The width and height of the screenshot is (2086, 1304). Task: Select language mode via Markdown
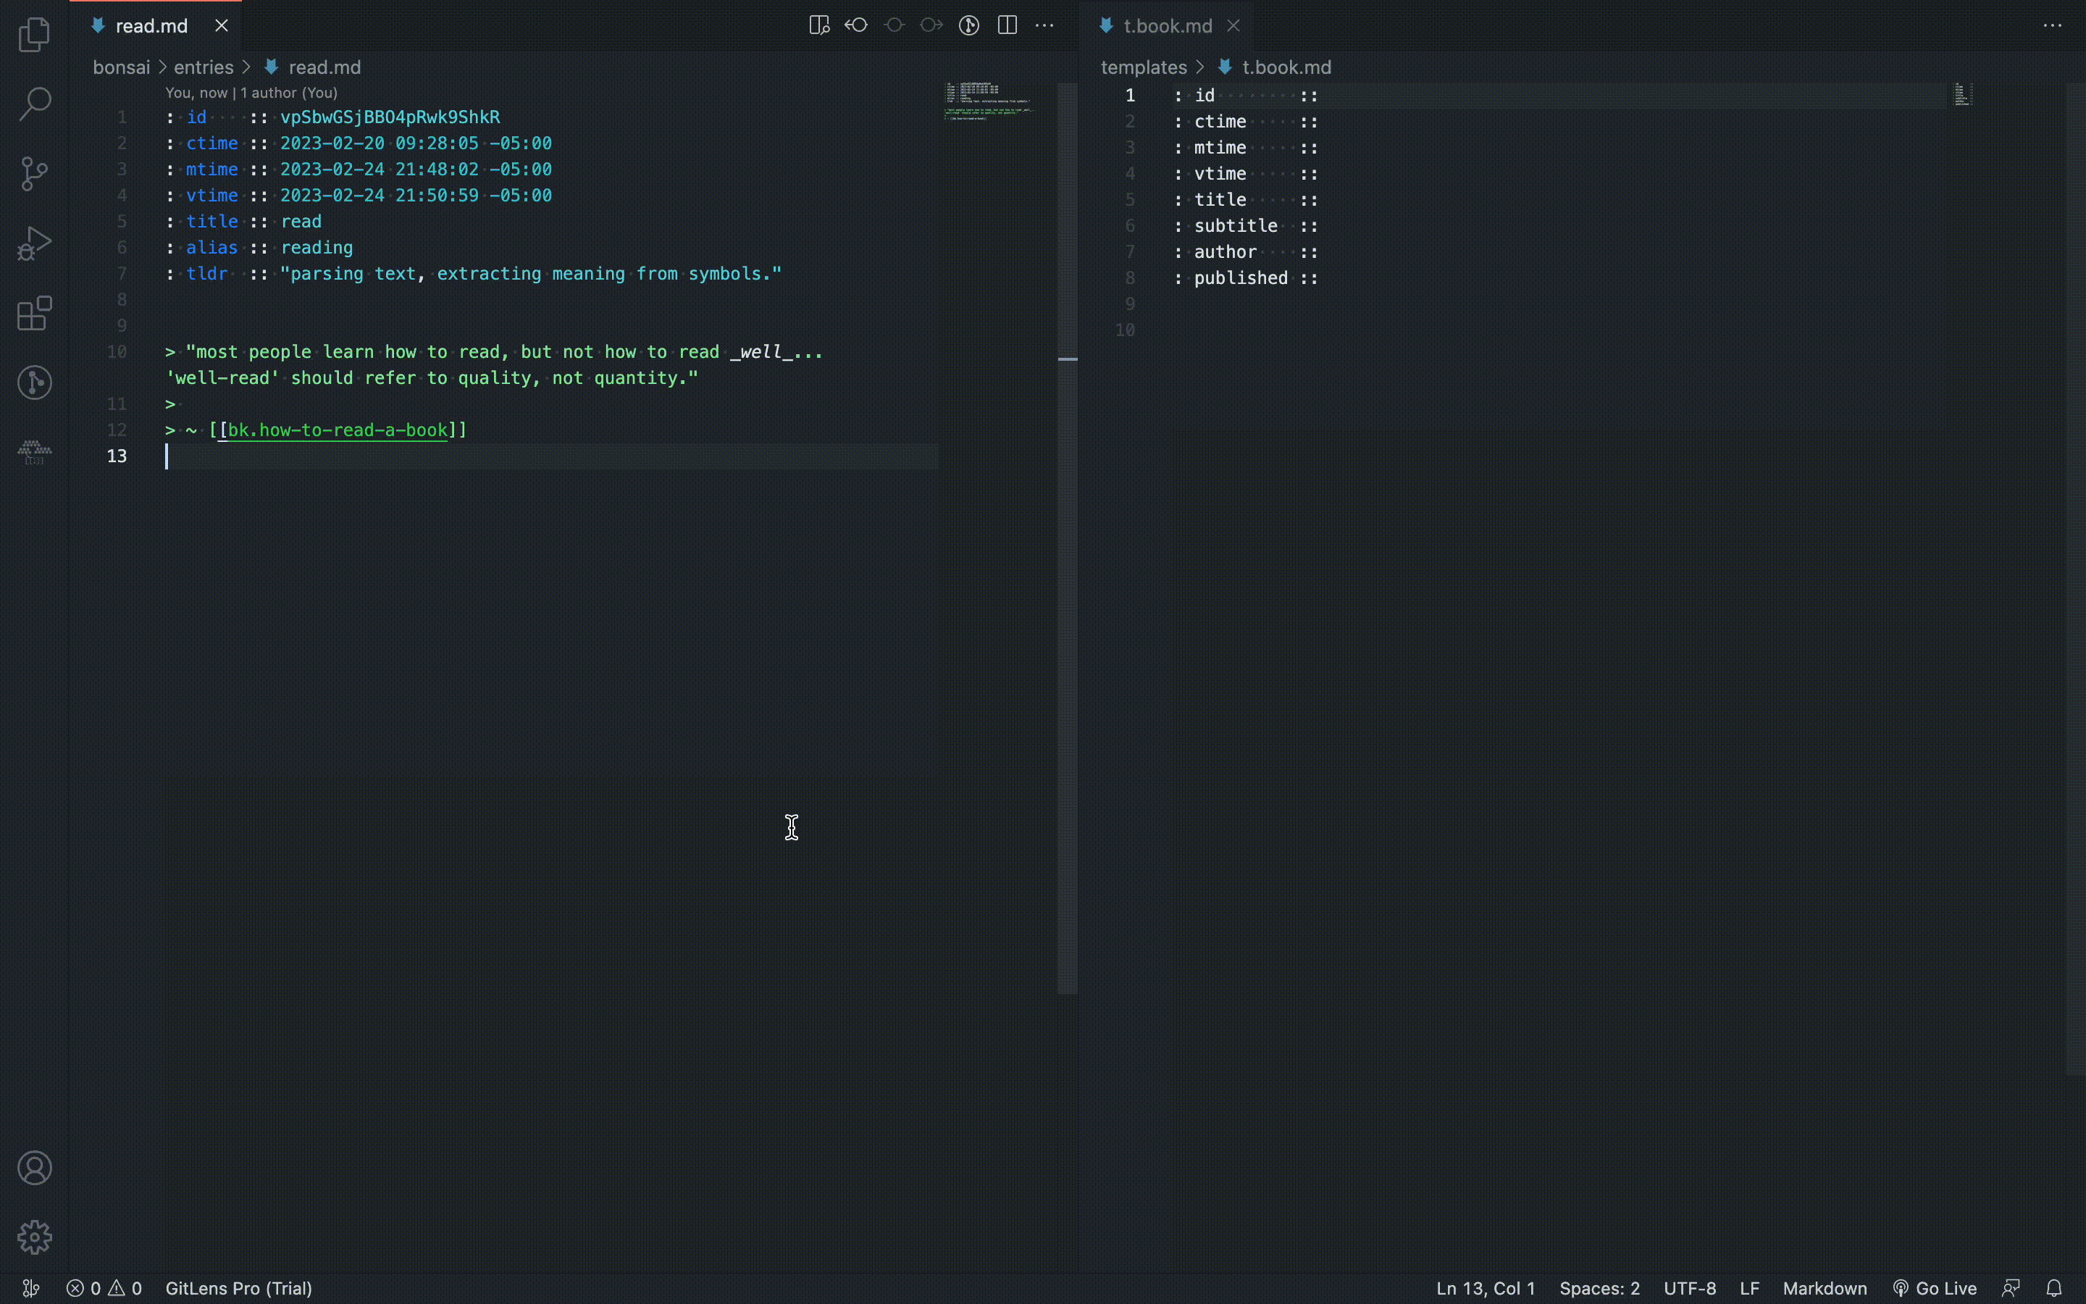[1825, 1289]
